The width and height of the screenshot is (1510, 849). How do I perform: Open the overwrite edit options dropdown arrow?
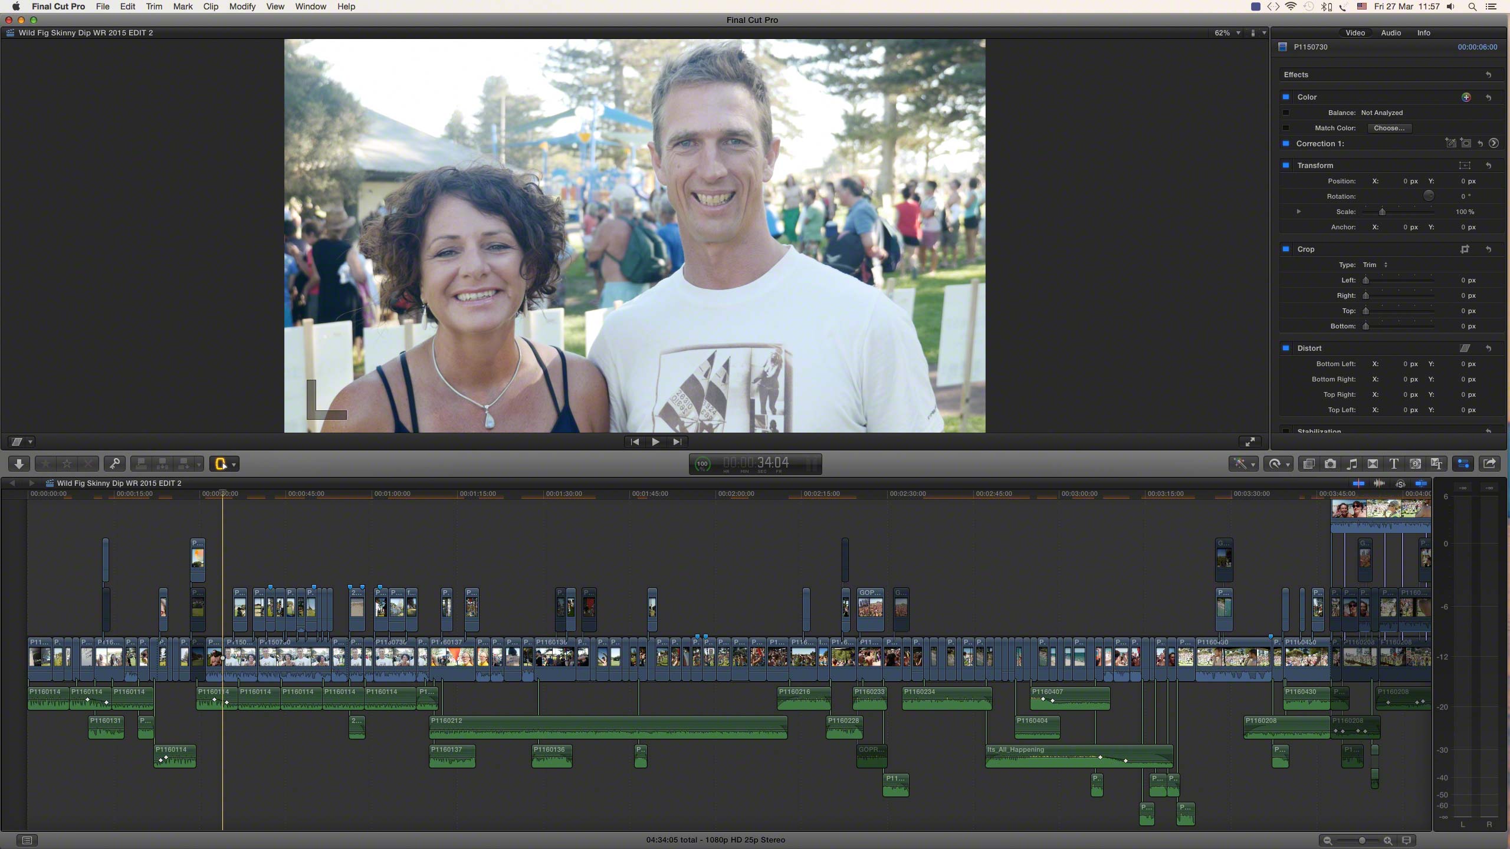(199, 465)
